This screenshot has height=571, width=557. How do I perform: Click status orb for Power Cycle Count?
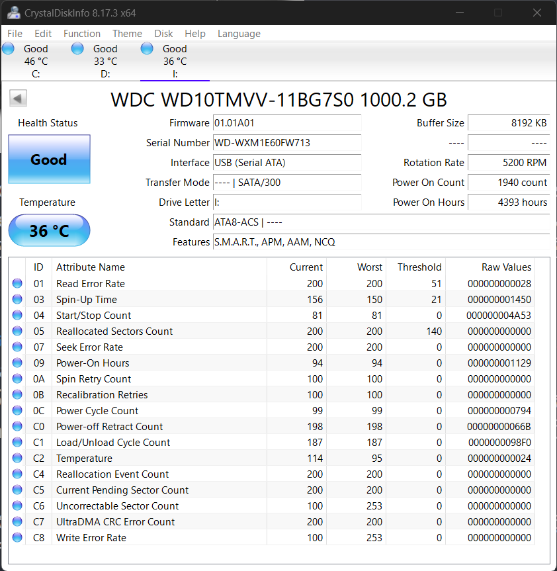click(x=17, y=410)
